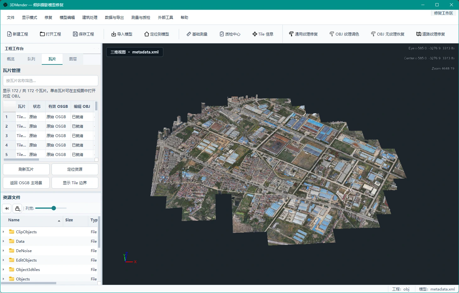Click the 显示 Tile 边界 button
This screenshot has width=459, height=293.
coord(75,183)
